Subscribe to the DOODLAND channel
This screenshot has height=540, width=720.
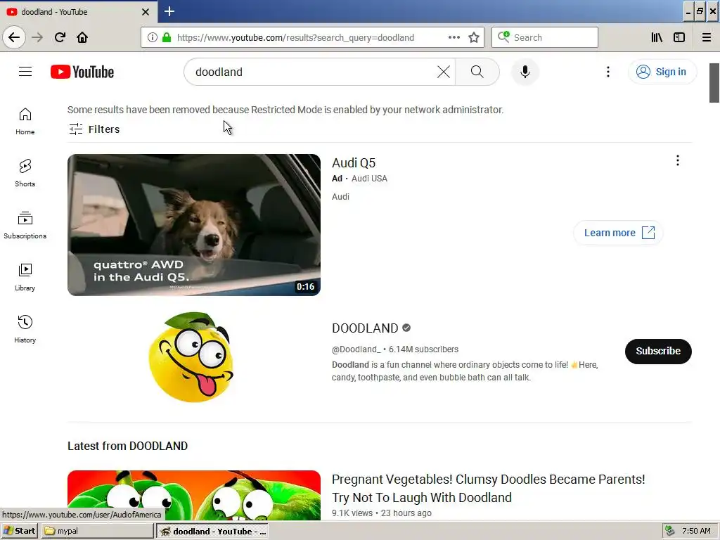click(658, 351)
